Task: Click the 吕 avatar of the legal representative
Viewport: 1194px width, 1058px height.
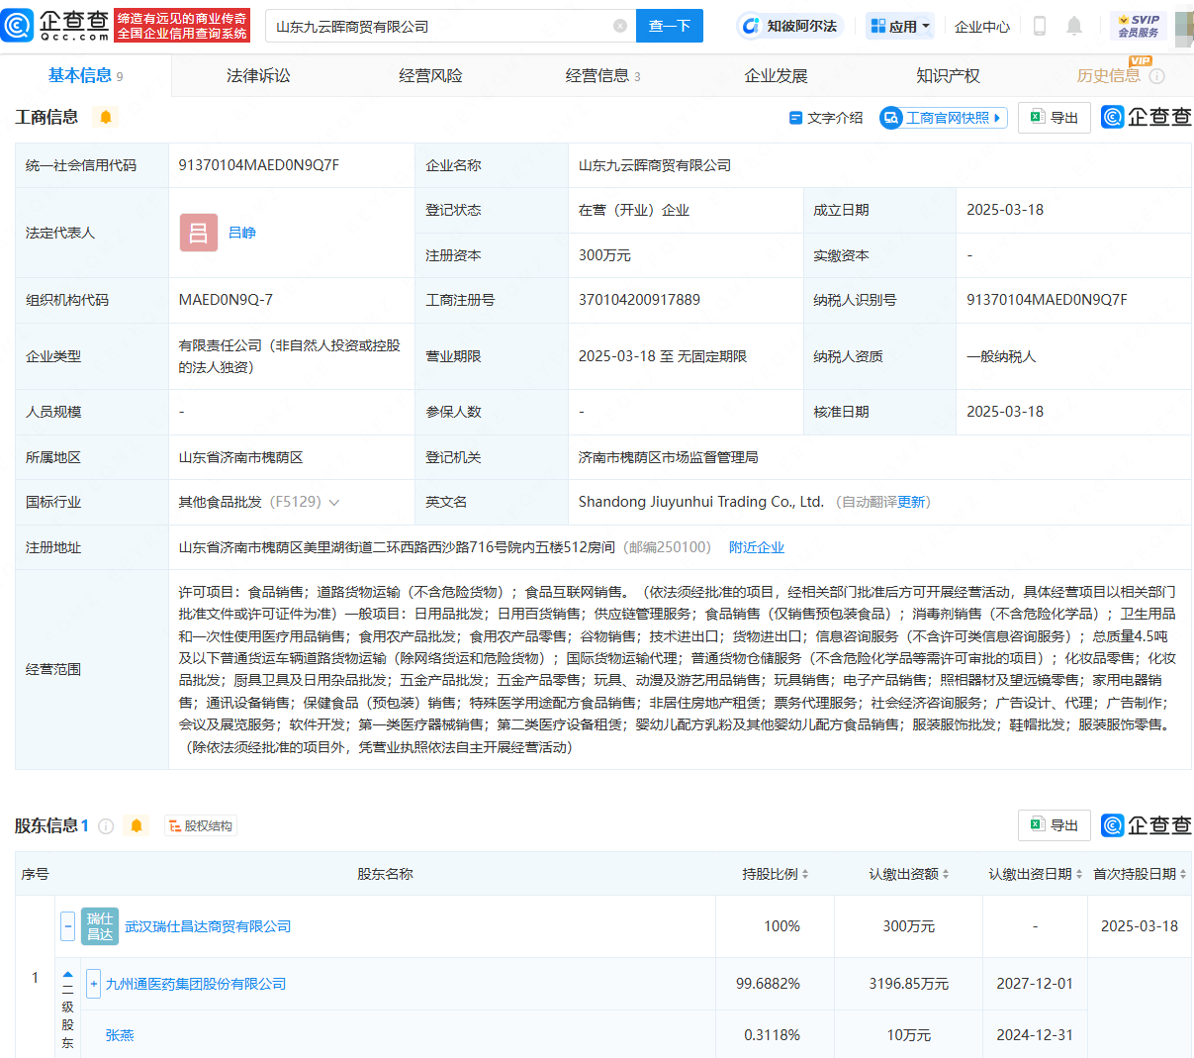Action: tap(198, 233)
